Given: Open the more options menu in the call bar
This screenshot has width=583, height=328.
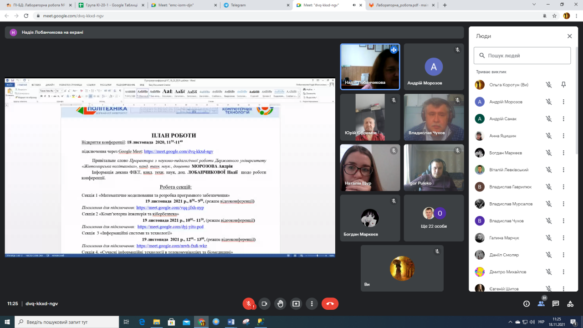Looking at the screenshot, I should (x=312, y=303).
